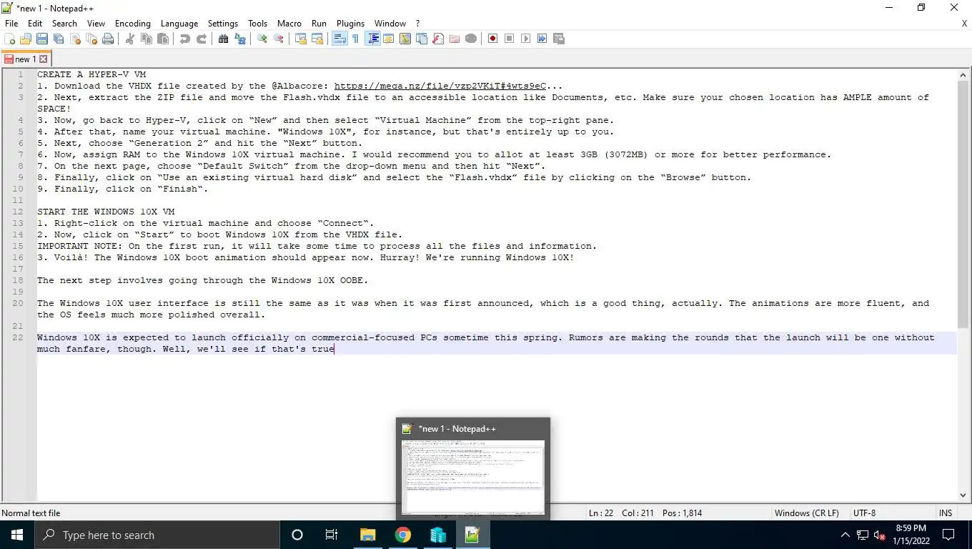This screenshot has width=972, height=549.
Task: Toggle synchronize horizontal scrolling
Action: tap(317, 39)
